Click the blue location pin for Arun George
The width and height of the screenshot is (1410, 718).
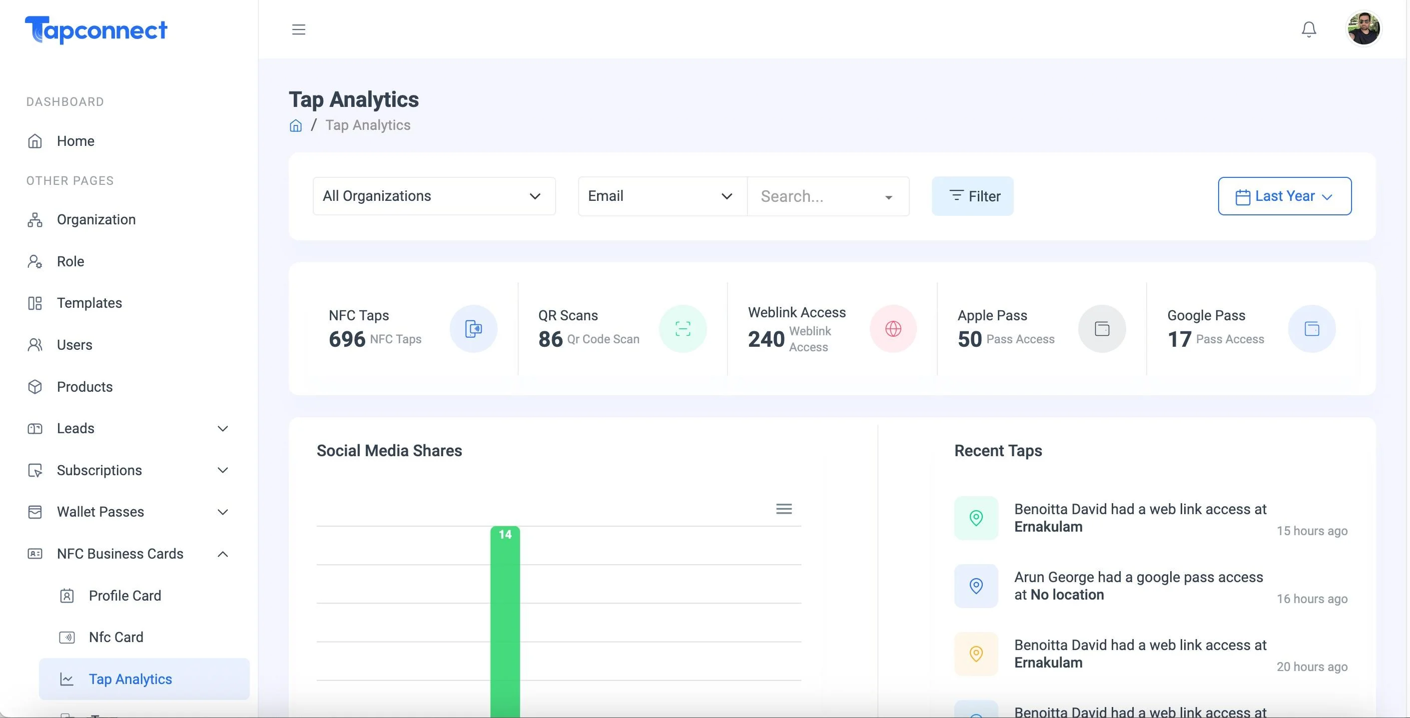tap(976, 586)
